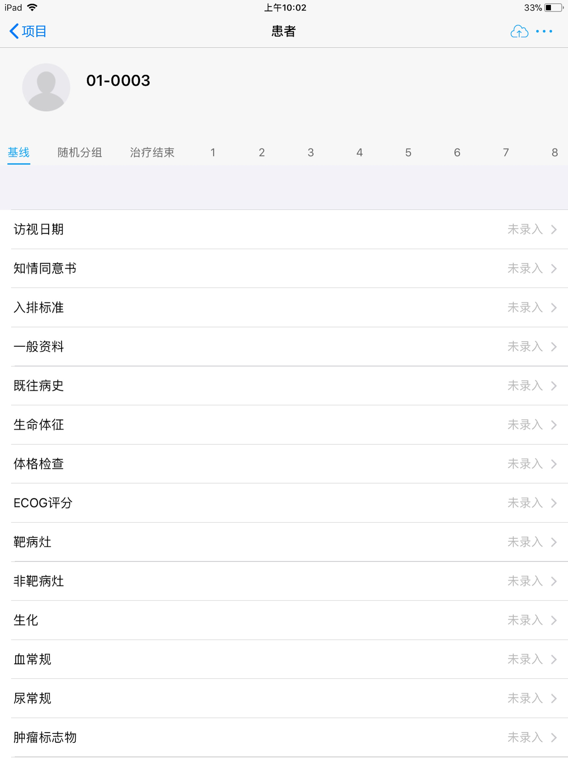Open the 入排标准 form row
Viewport: 568px width, 758px height.
coord(284,307)
